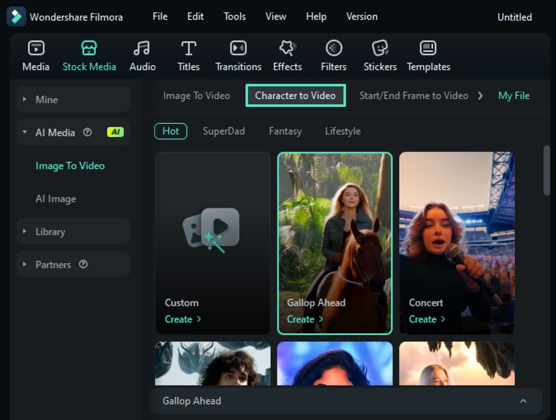Switch to Image To Video tab

pyautogui.click(x=196, y=95)
